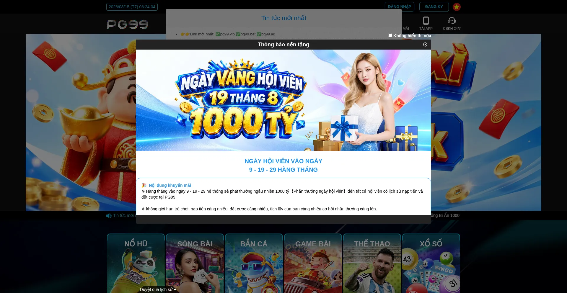Contact CSKH 24/7 headset icon

(452, 23)
